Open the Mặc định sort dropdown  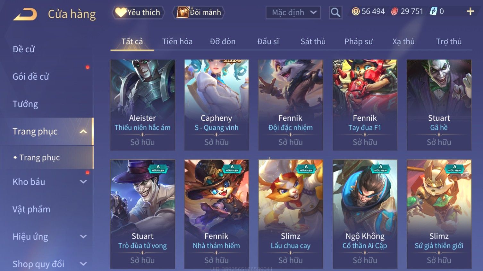(x=293, y=13)
